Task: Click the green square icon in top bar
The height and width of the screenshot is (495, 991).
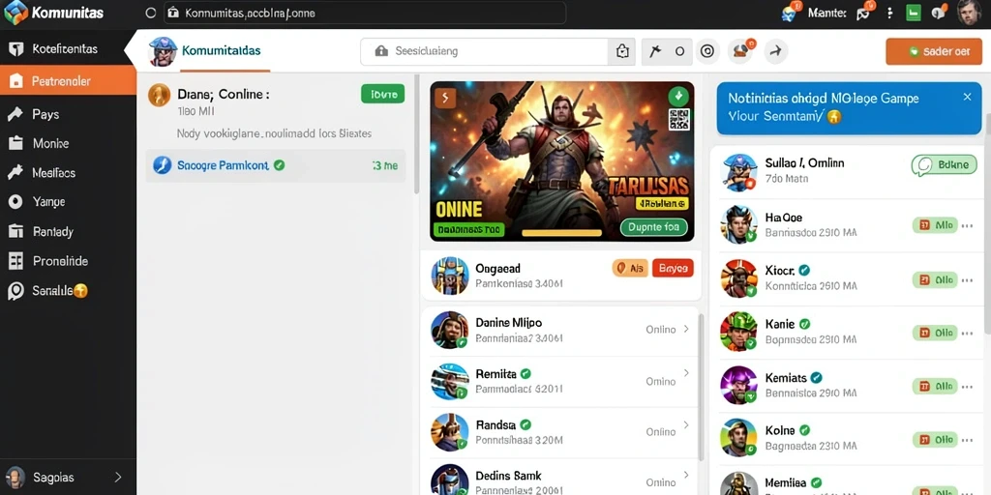Action: (914, 13)
